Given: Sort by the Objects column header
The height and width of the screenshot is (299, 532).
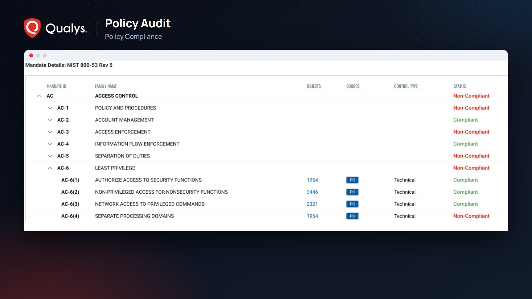Looking at the screenshot, I should click(x=314, y=86).
